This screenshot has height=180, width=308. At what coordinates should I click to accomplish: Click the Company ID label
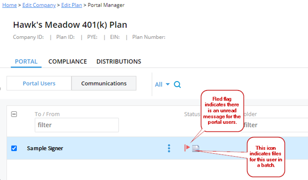pos(28,37)
